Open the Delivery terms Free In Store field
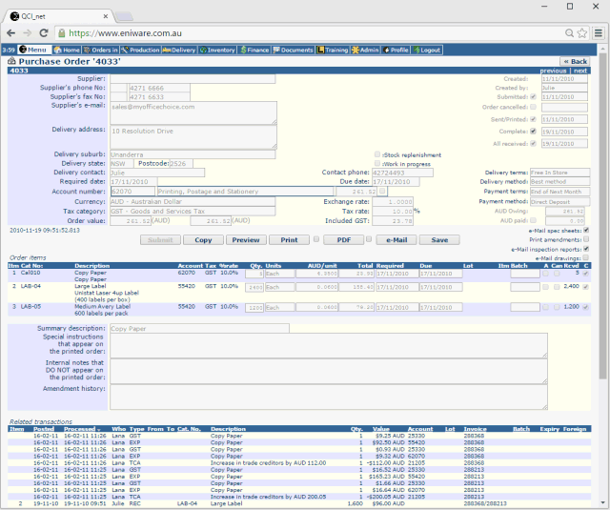Image resolution: width=610 pixels, height=510 pixels. point(560,173)
